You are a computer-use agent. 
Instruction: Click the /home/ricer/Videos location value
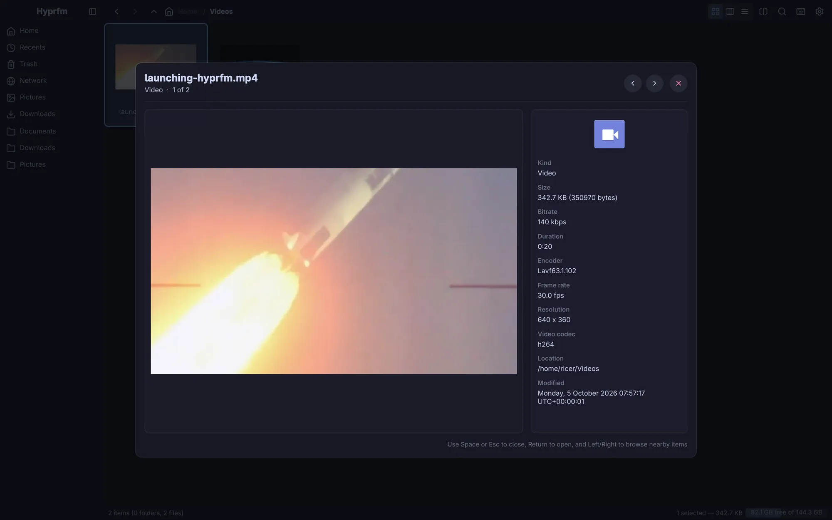point(568,369)
